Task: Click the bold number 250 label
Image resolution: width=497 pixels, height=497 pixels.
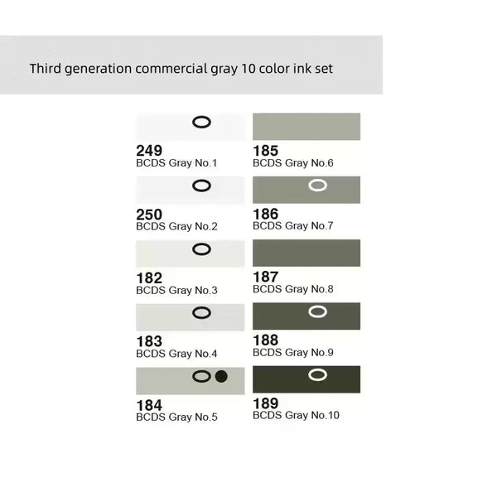Action: click(x=149, y=215)
